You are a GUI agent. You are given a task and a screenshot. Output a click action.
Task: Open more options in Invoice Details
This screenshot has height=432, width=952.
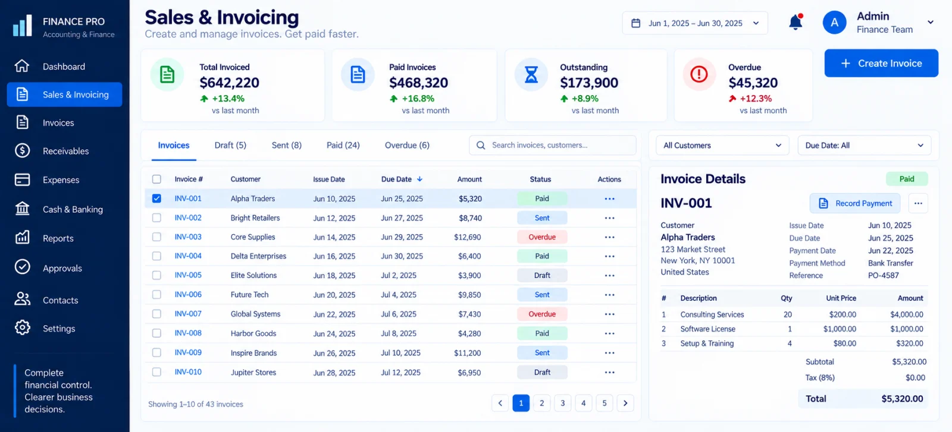pos(918,203)
